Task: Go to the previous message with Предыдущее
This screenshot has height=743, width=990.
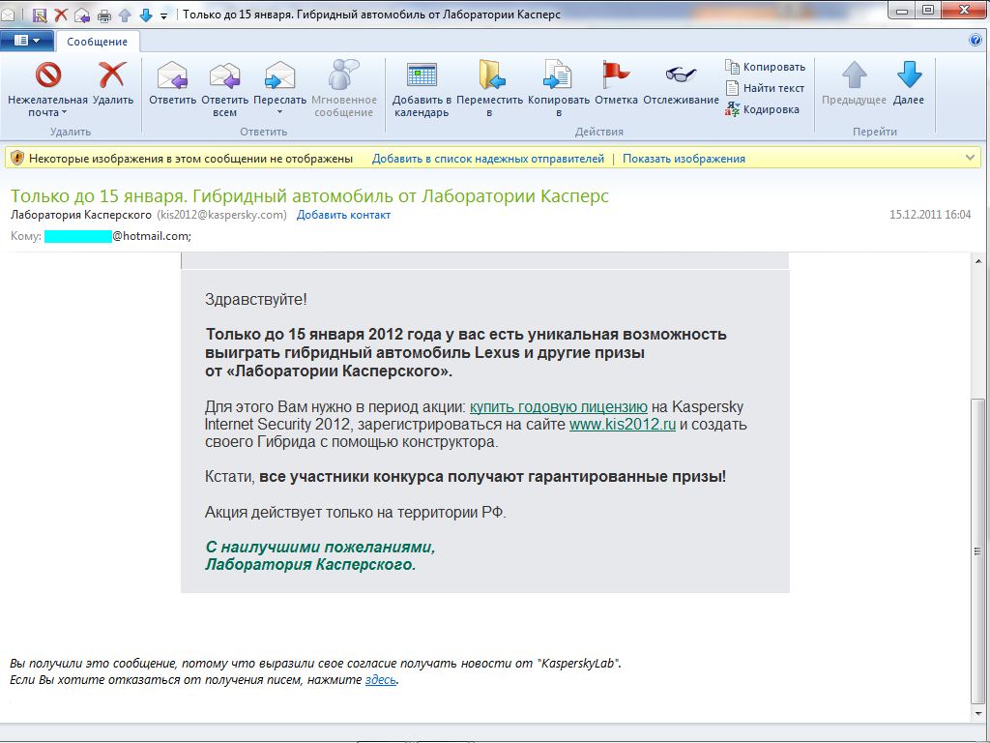Action: [854, 82]
